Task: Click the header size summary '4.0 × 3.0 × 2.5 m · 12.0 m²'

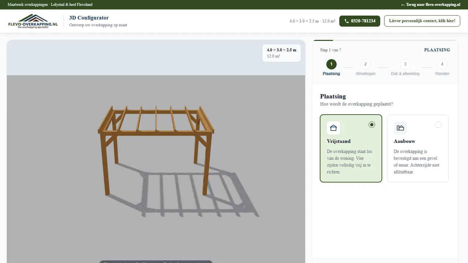Action: click(312, 21)
